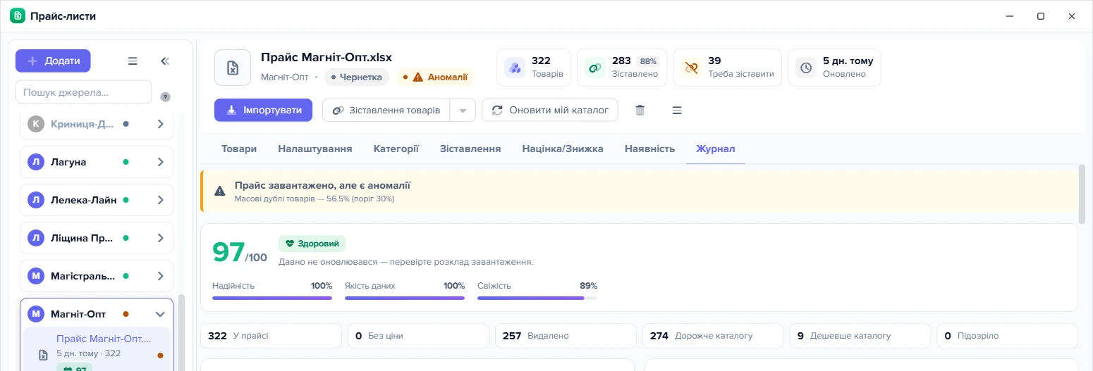The height and width of the screenshot is (371, 1093).
Task: Select the Магніт-Опт avatar icon
Action: coord(36,314)
